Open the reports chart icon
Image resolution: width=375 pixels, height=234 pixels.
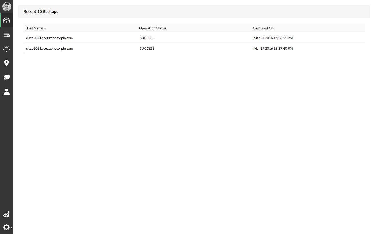6,214
